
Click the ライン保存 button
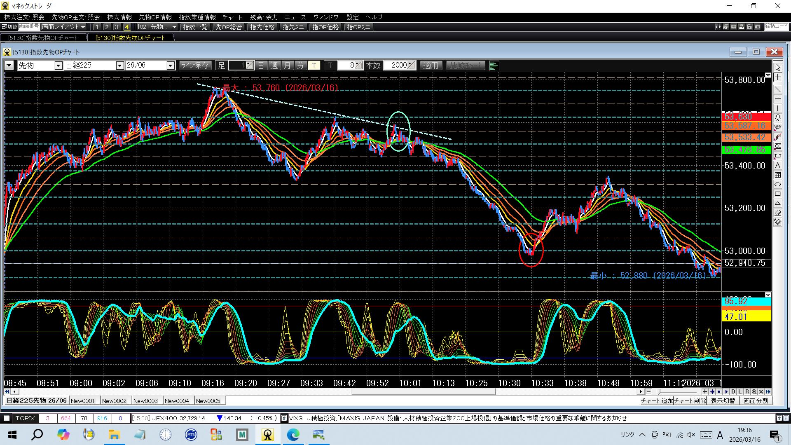(x=195, y=66)
